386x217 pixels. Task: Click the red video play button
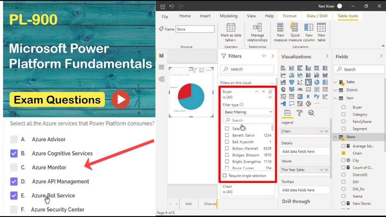(121, 100)
